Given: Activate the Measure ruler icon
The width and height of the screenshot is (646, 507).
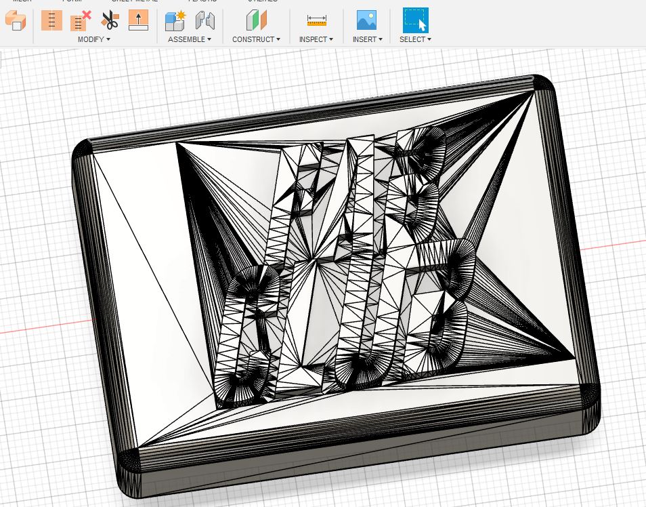Looking at the screenshot, I should 317,20.
